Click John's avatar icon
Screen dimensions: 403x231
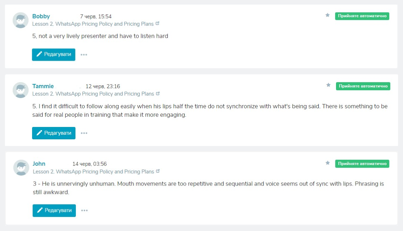pos(21,168)
